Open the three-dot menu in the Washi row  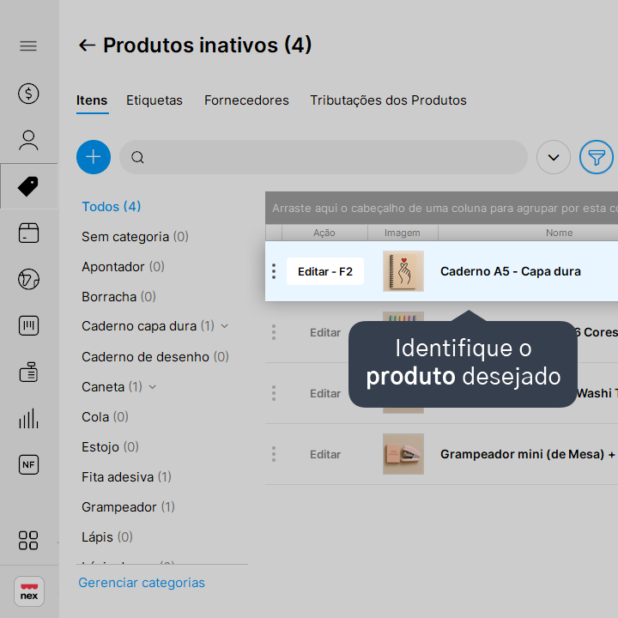click(274, 393)
